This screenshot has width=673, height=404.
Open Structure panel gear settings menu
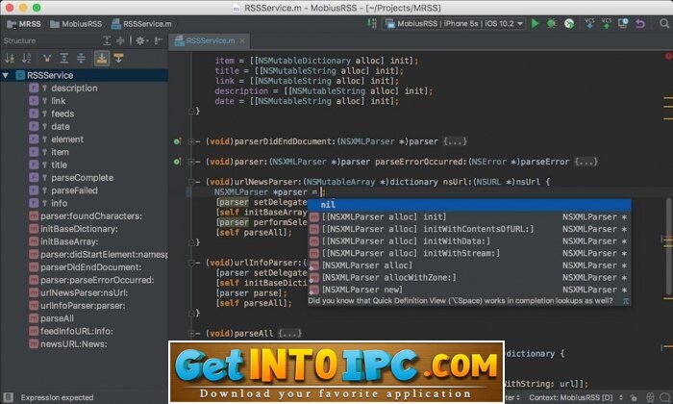(141, 40)
